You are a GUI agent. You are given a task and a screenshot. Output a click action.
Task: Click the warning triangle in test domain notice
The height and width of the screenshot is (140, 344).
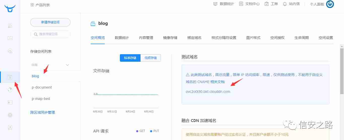[x=188, y=75]
